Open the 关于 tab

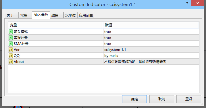point(12,15)
